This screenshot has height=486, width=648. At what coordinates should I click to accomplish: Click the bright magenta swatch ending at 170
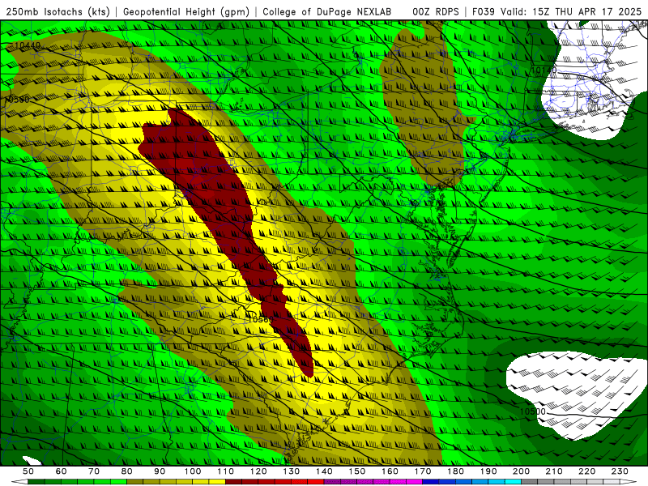click(x=415, y=482)
